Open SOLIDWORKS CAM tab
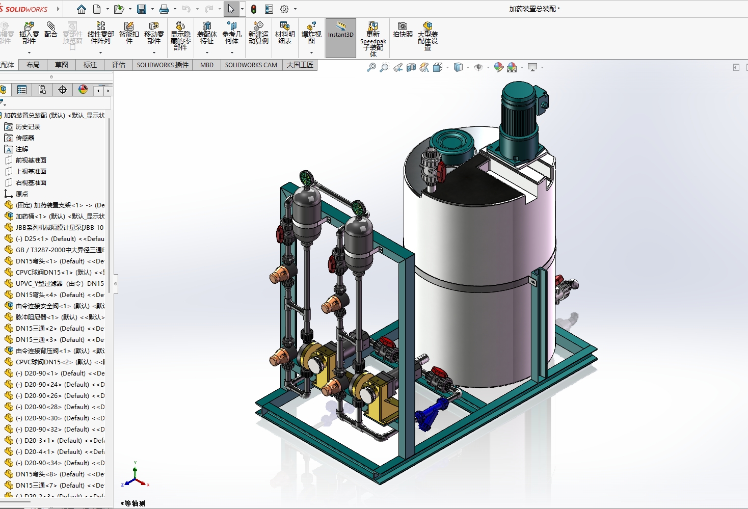748x509 pixels. [x=251, y=65]
